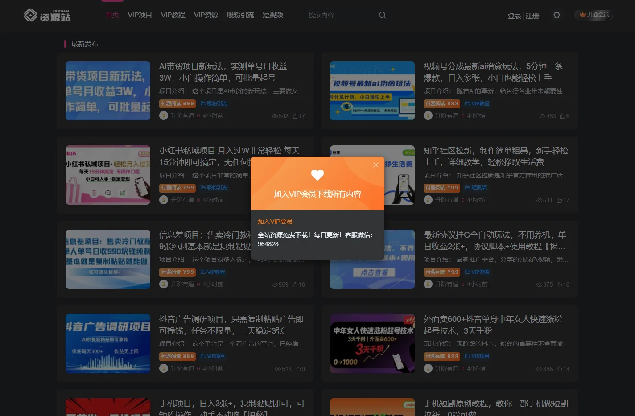The width and height of the screenshot is (635, 416).
Task: Open the 手机短剧原创教程 article title
Action: tap(496, 408)
